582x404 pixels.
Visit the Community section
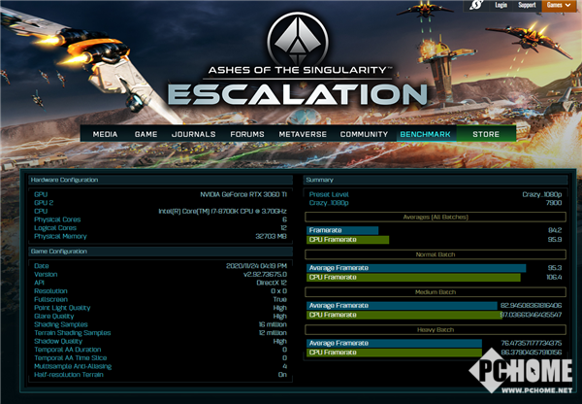365,134
